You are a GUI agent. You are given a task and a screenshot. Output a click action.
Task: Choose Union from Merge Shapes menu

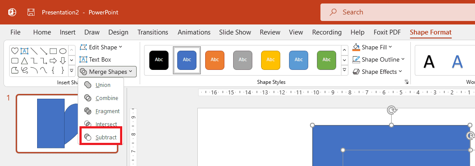[x=101, y=85]
